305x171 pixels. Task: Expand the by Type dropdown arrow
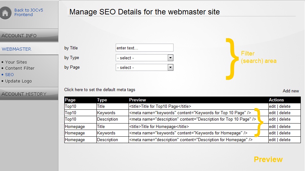pyautogui.click(x=170, y=58)
